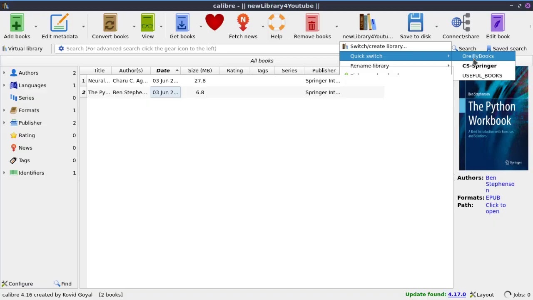Click Find in tag browser
The image size is (533, 300).
pos(63,284)
